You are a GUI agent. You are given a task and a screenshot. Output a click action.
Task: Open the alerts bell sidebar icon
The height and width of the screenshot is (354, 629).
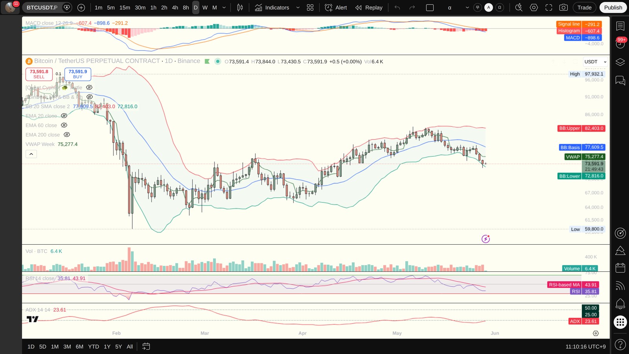[x=620, y=304]
